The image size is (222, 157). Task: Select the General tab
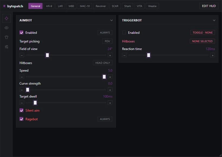[x=35, y=6]
